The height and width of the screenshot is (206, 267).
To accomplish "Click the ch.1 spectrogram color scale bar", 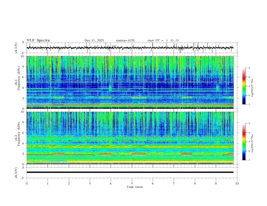I will coord(244,86).
